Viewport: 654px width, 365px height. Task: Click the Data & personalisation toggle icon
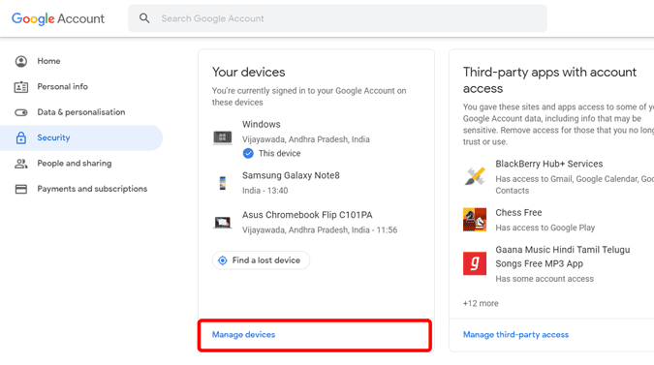[21, 112]
